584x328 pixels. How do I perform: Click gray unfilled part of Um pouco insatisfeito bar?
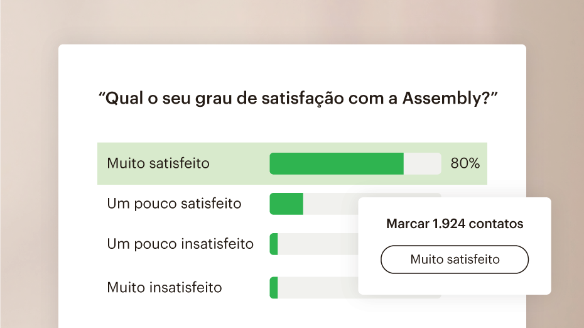[x=317, y=244]
